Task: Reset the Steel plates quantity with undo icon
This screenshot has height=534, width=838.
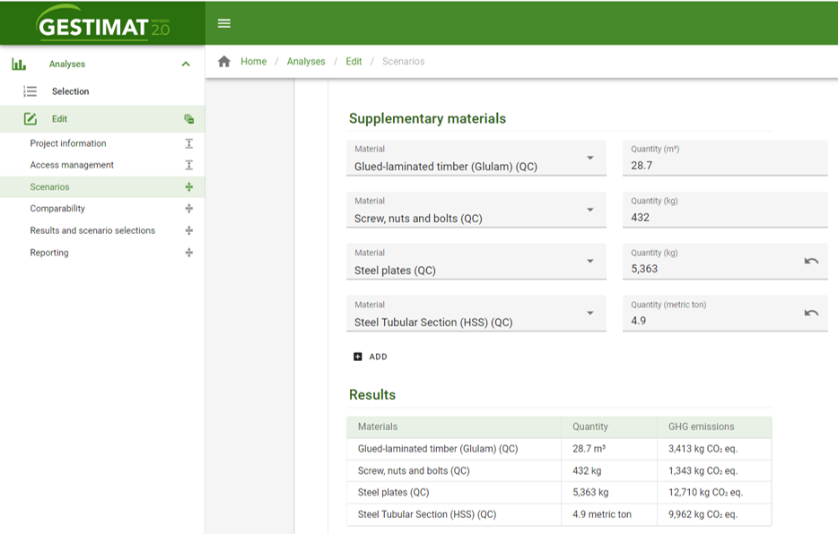Action: coord(811,262)
